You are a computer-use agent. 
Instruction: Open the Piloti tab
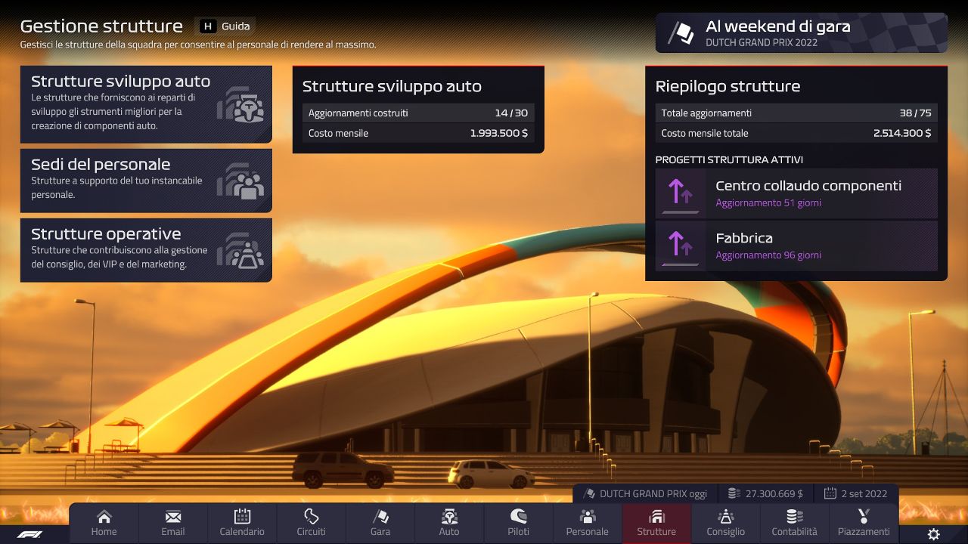pyautogui.click(x=518, y=523)
